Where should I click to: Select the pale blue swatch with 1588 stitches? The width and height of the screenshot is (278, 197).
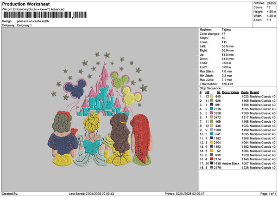pyautogui.click(x=212, y=130)
